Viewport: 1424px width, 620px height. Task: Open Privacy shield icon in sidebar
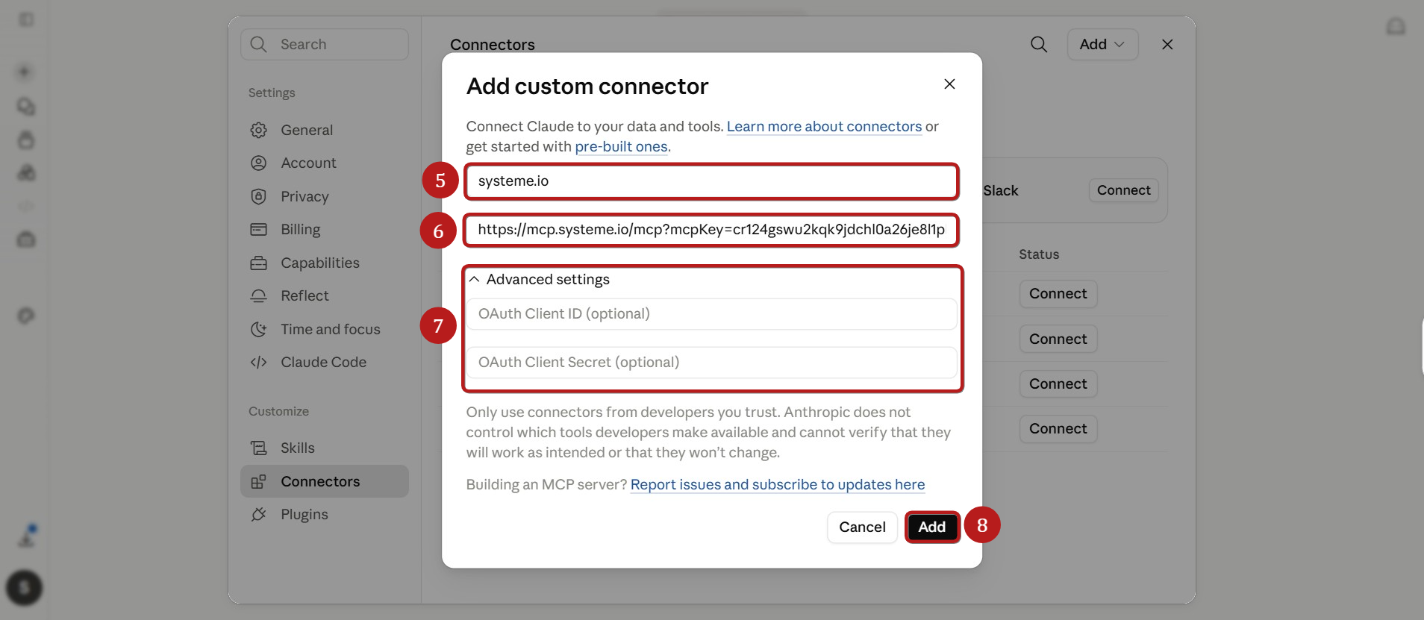(258, 196)
